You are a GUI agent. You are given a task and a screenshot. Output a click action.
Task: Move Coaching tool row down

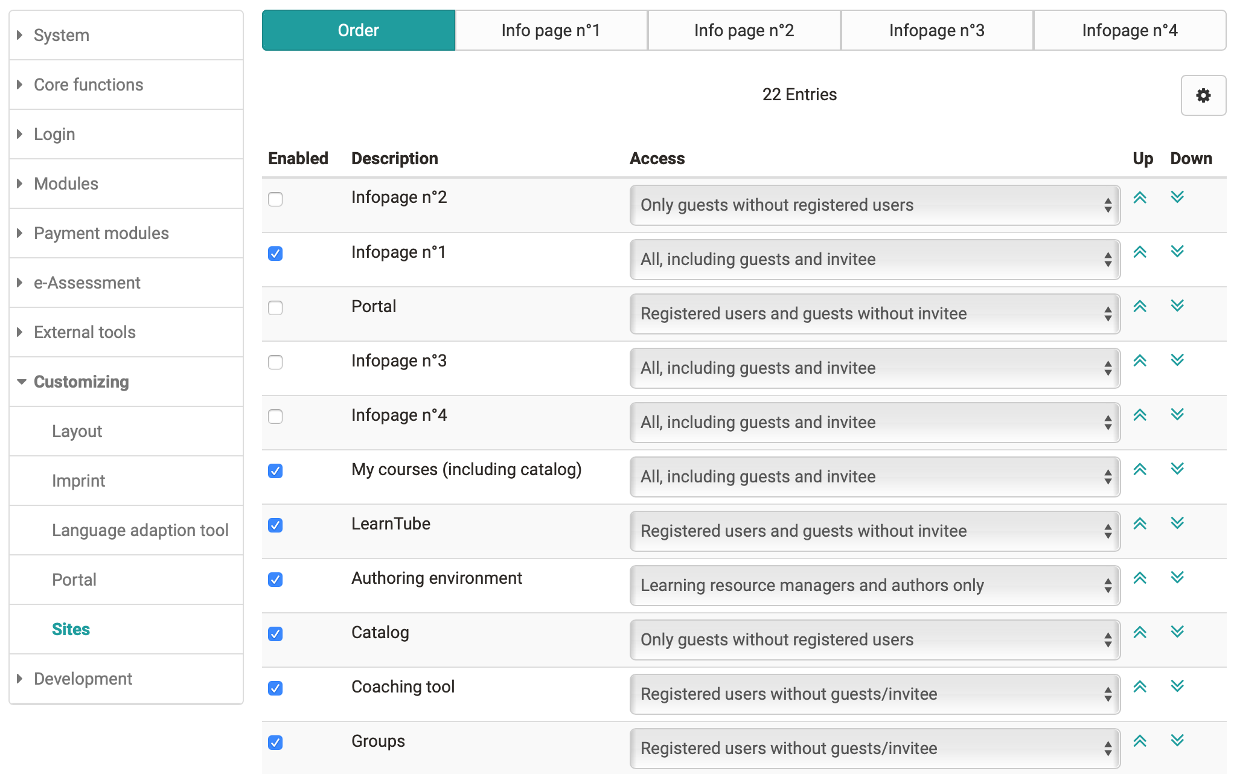pyautogui.click(x=1177, y=686)
